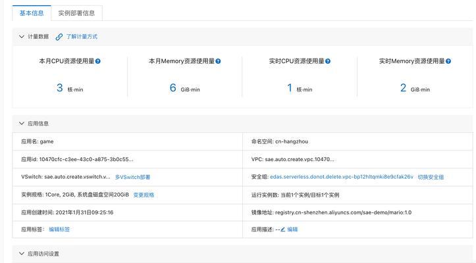Select the 实例规格: 1Core, 2GiB text
Screen dimensions: 476x263
pyautogui.click(x=75, y=195)
